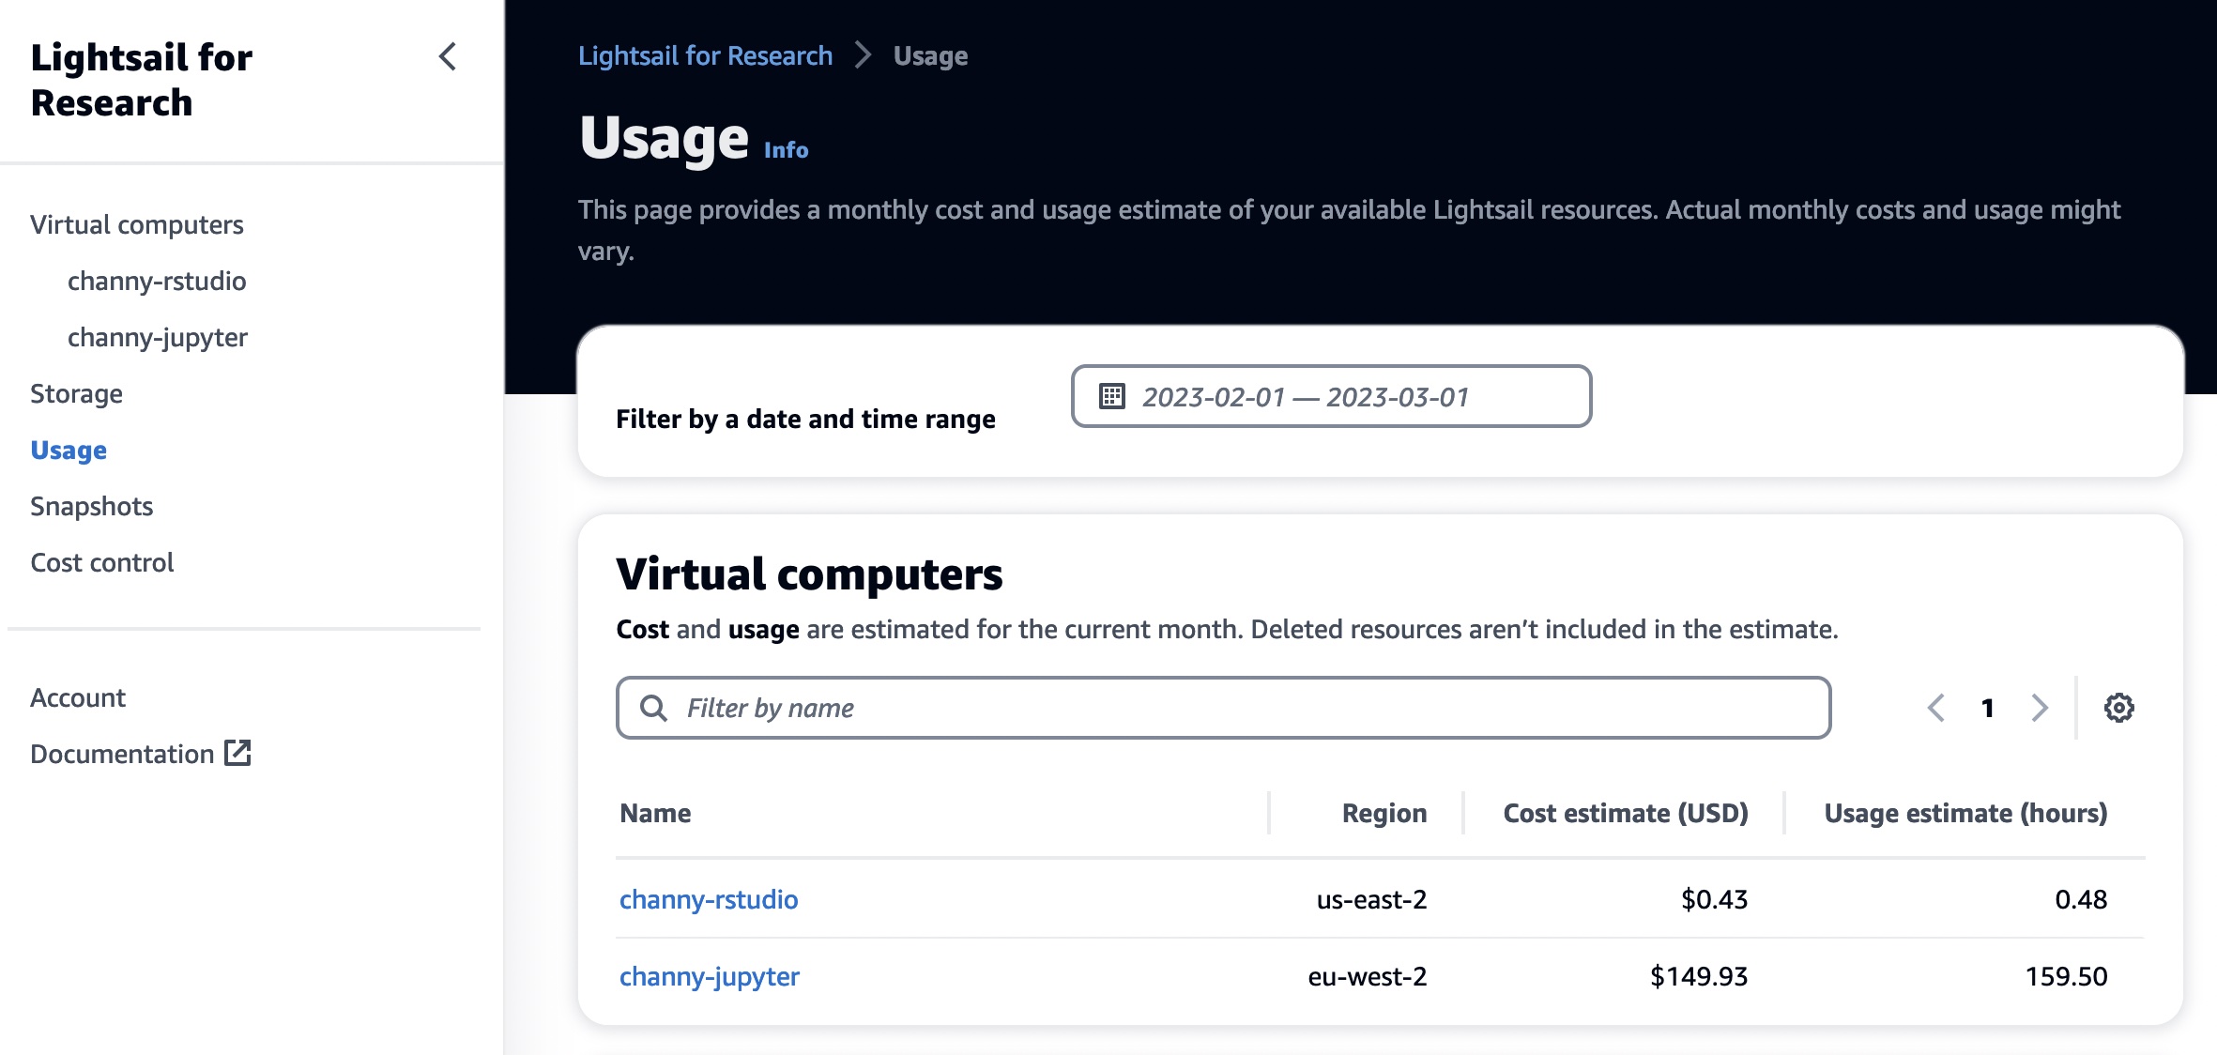Click calendar icon in date range field
This screenshot has width=2217, height=1055.
(x=1112, y=396)
